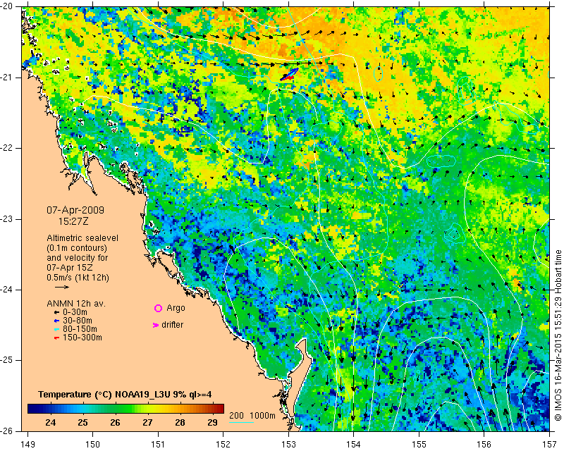564x451 pixels.
Task: Click the longitude axis label 153
Action: (288, 445)
